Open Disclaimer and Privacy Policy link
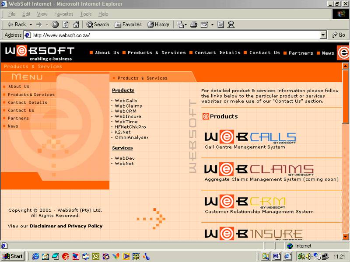The image size is (350, 262). coord(66,226)
